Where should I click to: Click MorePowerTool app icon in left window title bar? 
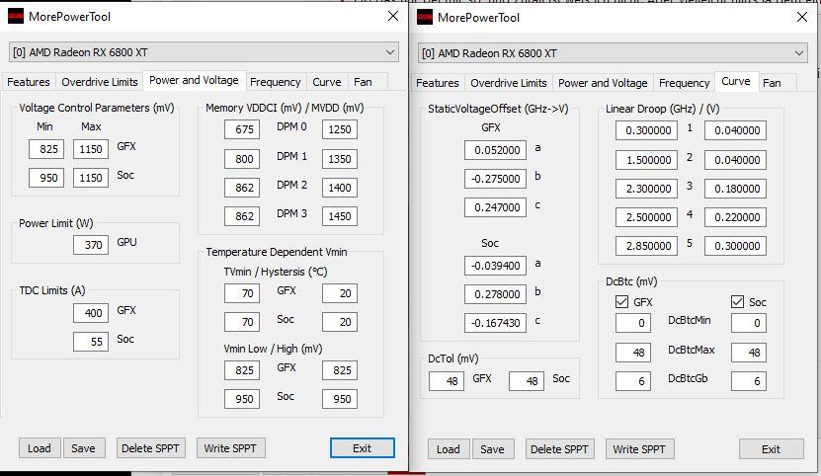click(x=16, y=16)
